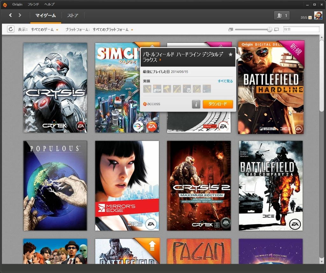Select The Sims game tile at bottom
This screenshot has height=273, width=326.
pyautogui.click(x=55, y=251)
